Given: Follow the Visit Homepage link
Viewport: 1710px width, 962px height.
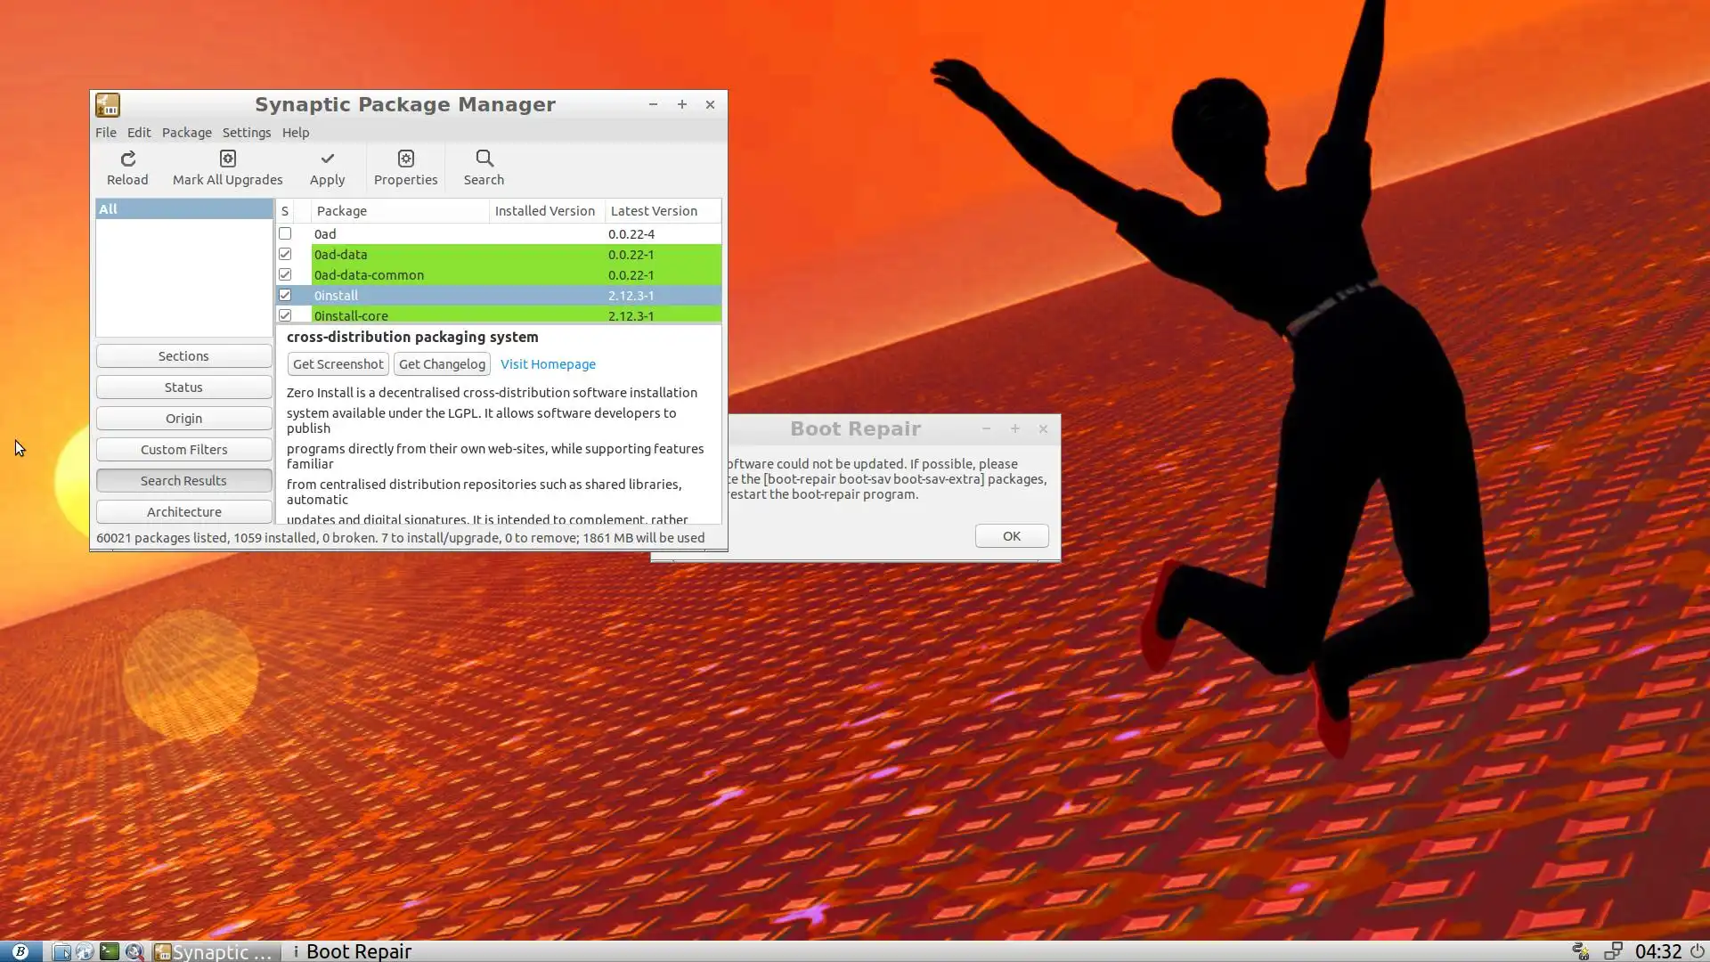Looking at the screenshot, I should 548,363.
